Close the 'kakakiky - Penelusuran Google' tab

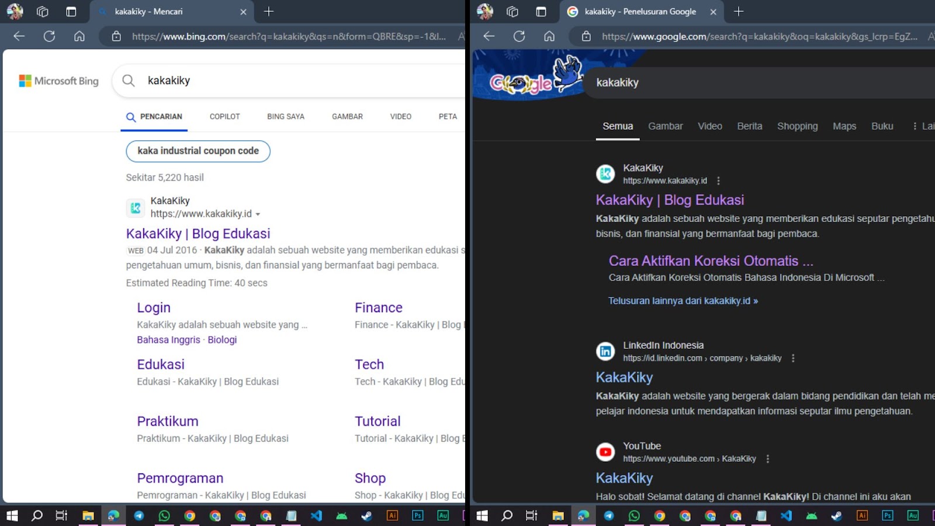pos(713,12)
